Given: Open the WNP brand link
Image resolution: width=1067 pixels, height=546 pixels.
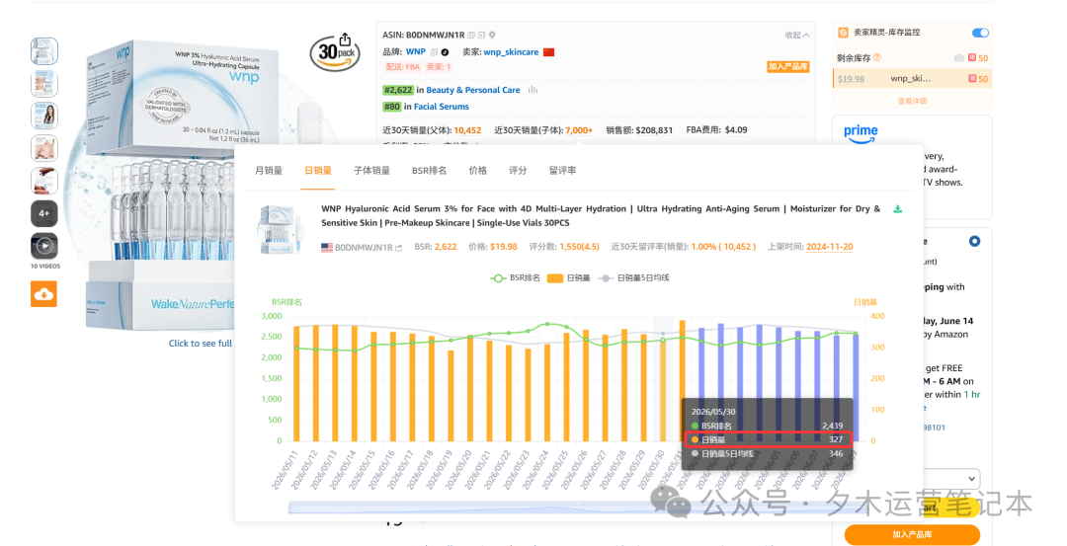Looking at the screenshot, I should [x=415, y=51].
